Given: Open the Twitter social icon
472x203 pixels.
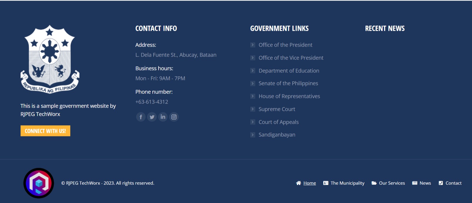Looking at the screenshot, I should [x=152, y=117].
